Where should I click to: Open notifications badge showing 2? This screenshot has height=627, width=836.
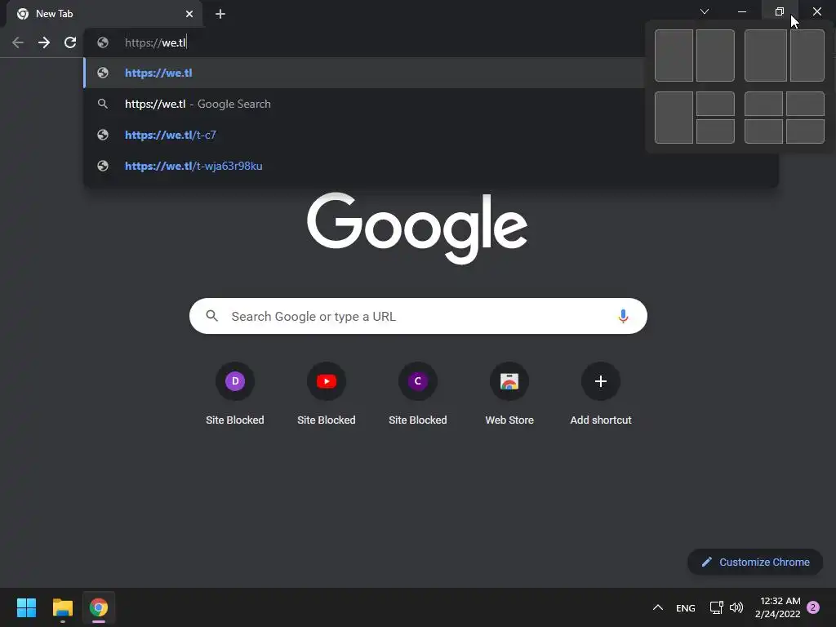tap(813, 607)
